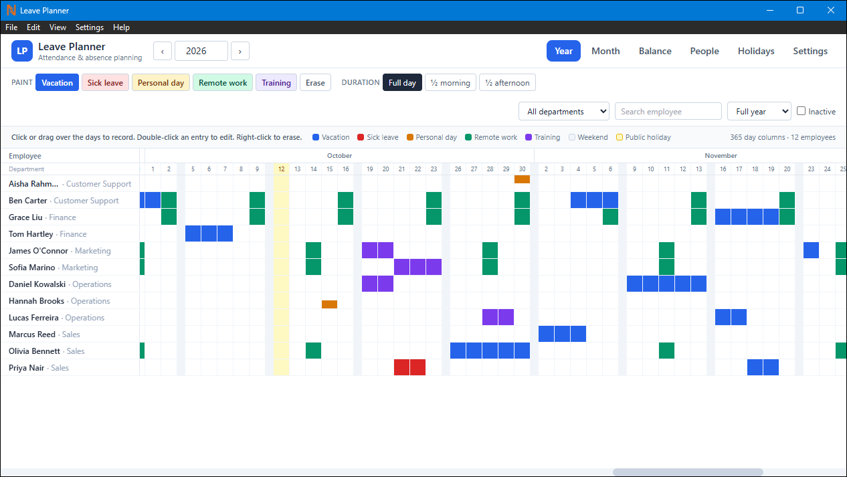Select the Lucas Ferreira employee row
The height and width of the screenshot is (477, 847).
(x=70, y=318)
